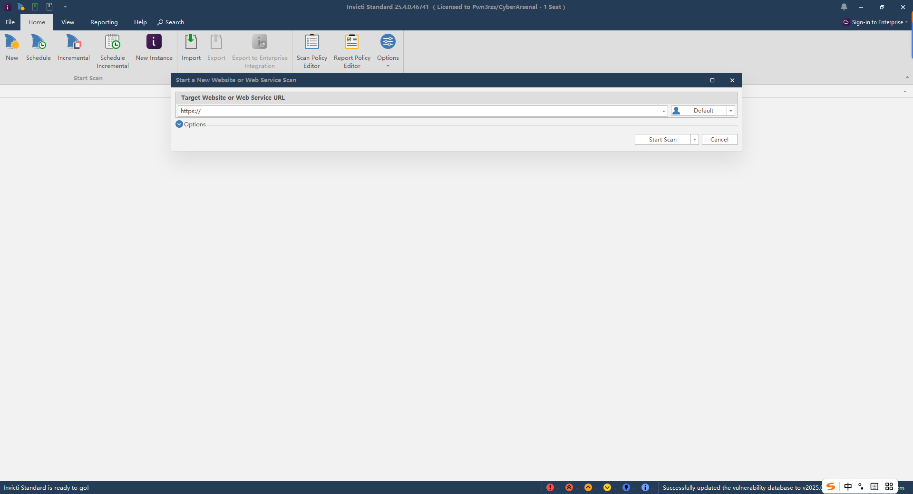The height and width of the screenshot is (494, 913).
Task: Click the orange medium severity status icon
Action: click(x=588, y=487)
